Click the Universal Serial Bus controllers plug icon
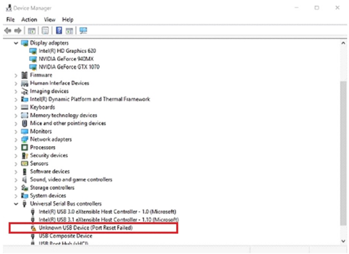349x254 pixels. click(24, 204)
